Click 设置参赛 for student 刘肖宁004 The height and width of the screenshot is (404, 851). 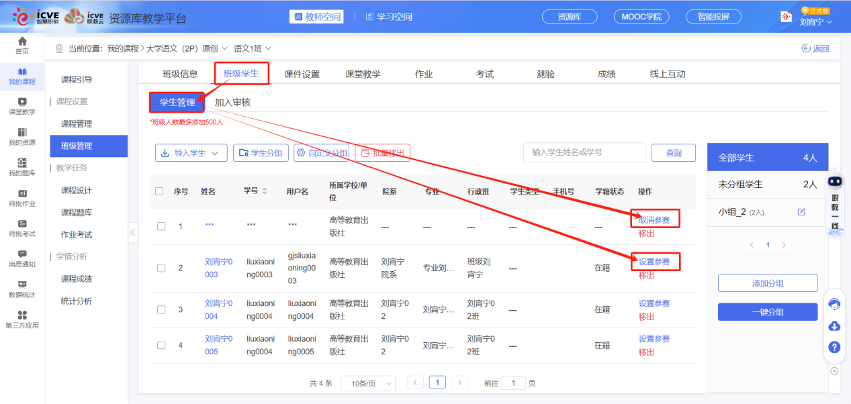click(654, 303)
